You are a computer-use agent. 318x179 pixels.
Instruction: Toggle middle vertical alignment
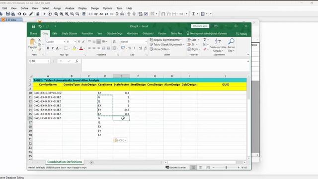click(94, 42)
